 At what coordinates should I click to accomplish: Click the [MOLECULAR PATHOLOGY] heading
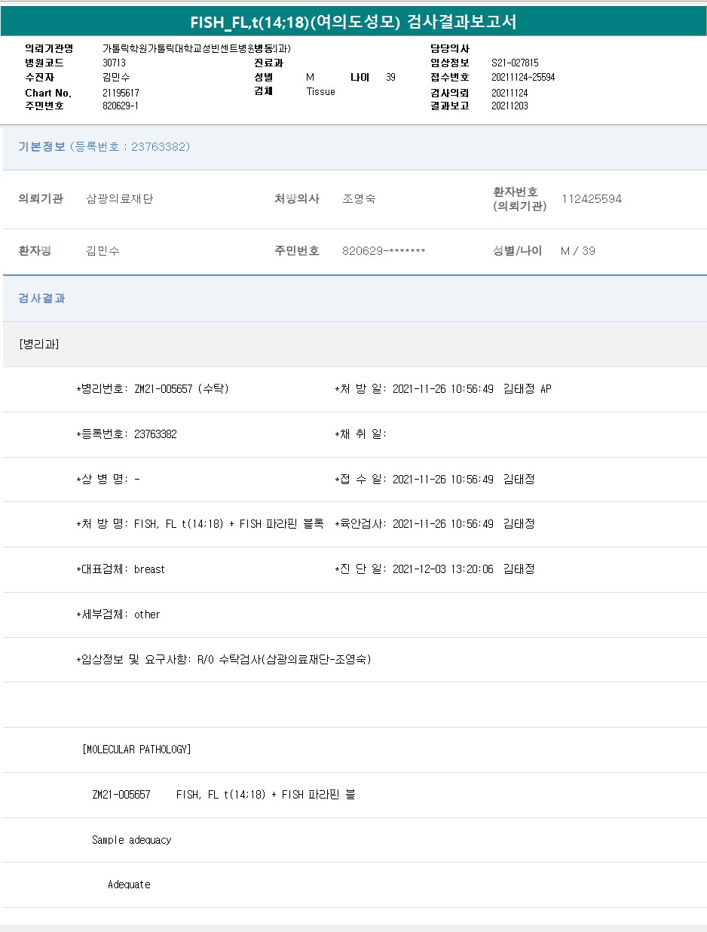pos(136,750)
